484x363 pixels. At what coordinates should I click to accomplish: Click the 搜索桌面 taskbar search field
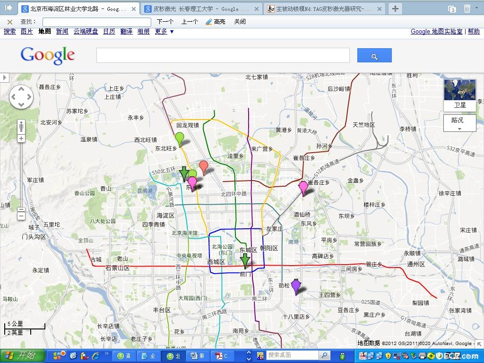point(292,355)
